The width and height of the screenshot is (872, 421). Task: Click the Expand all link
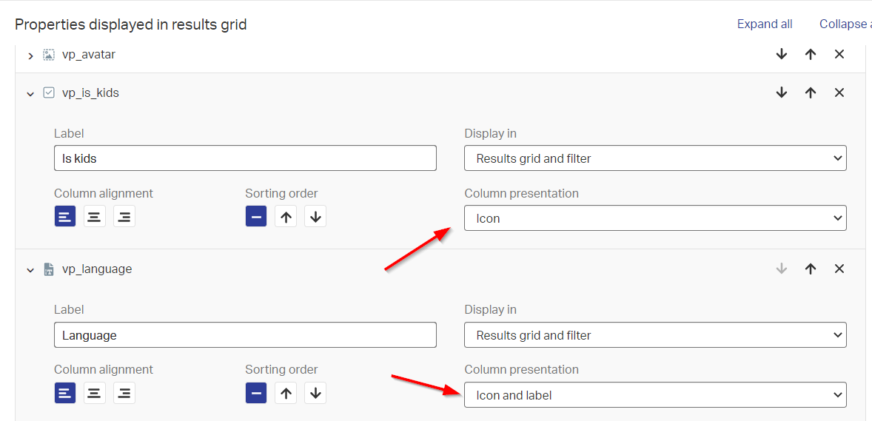[765, 24]
